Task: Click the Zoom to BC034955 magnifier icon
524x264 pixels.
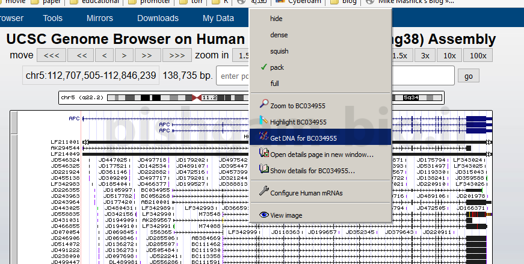Action: point(263,105)
